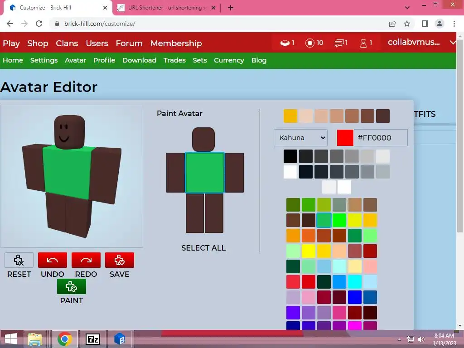Go back with the browser back arrow
The width and height of the screenshot is (464, 348).
pyautogui.click(x=10, y=24)
